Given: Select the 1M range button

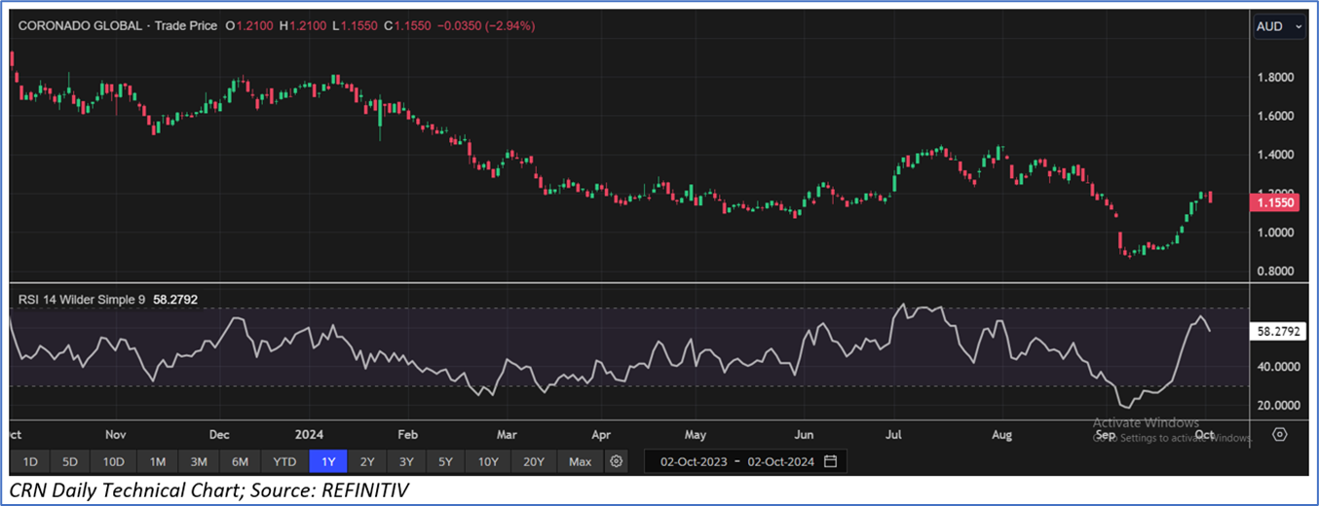Looking at the screenshot, I should [x=158, y=461].
